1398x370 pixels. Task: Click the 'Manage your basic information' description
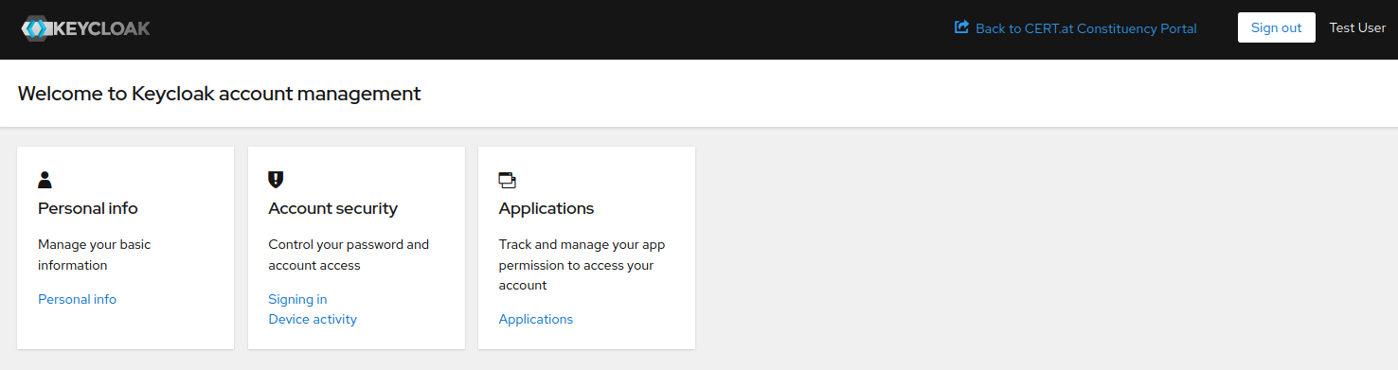coord(95,255)
